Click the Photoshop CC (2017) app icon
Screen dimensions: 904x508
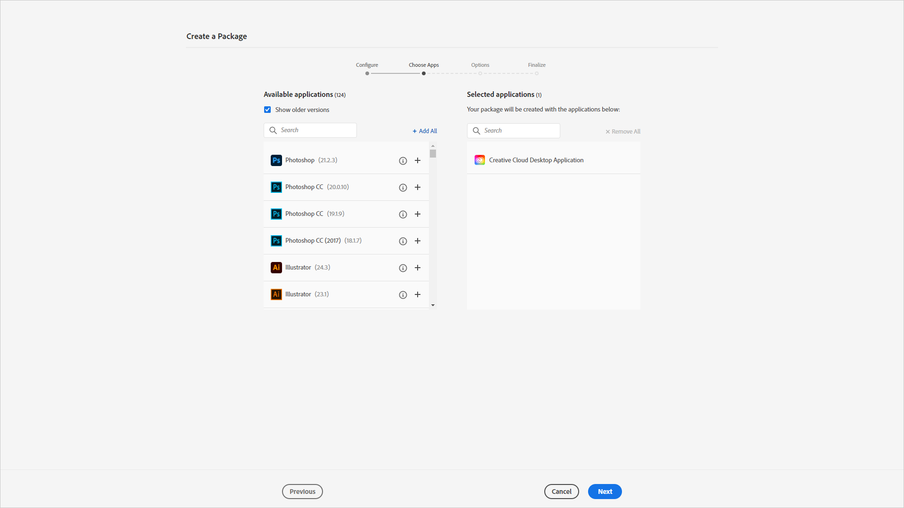pos(276,241)
